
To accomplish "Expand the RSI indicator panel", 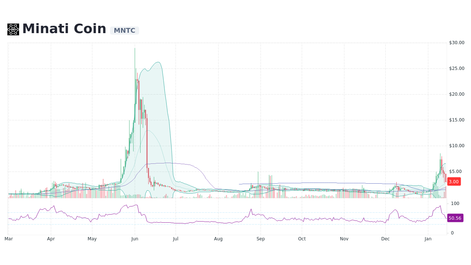I will (x=221, y=217).
